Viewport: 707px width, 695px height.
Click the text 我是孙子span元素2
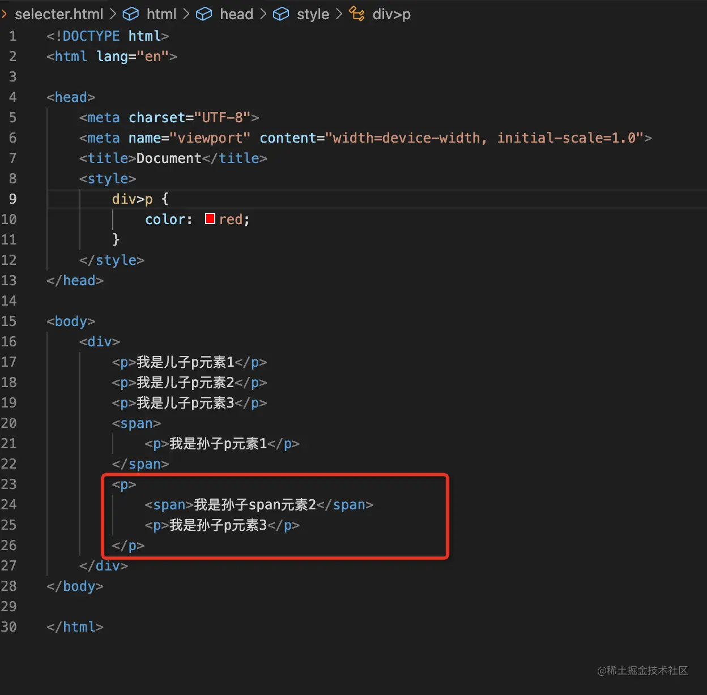255,505
